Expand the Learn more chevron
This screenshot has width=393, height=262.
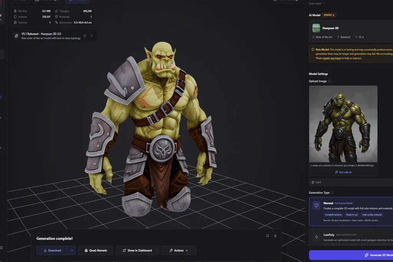click(323, 3)
